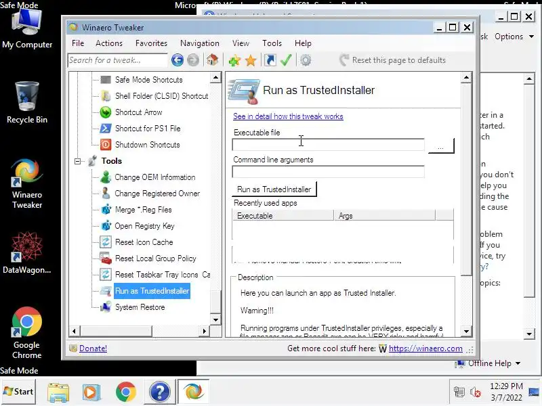Click the Recycle Bin desktop icon

27,103
